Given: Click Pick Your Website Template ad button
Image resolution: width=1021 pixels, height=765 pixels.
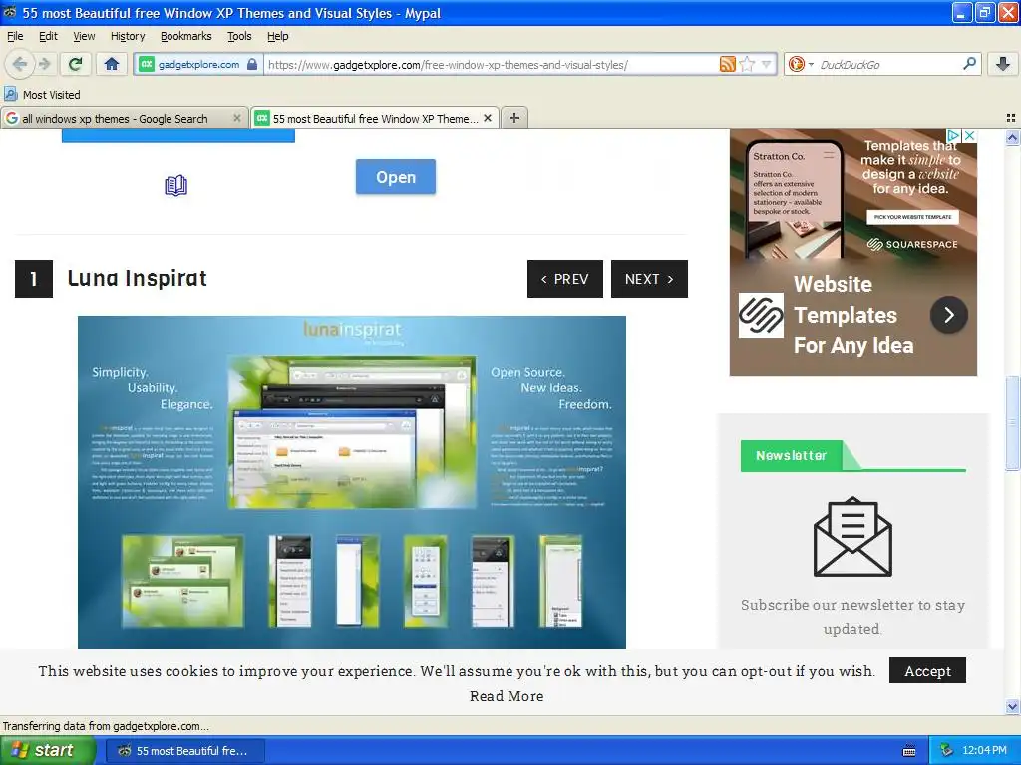Looking at the screenshot, I should (912, 217).
